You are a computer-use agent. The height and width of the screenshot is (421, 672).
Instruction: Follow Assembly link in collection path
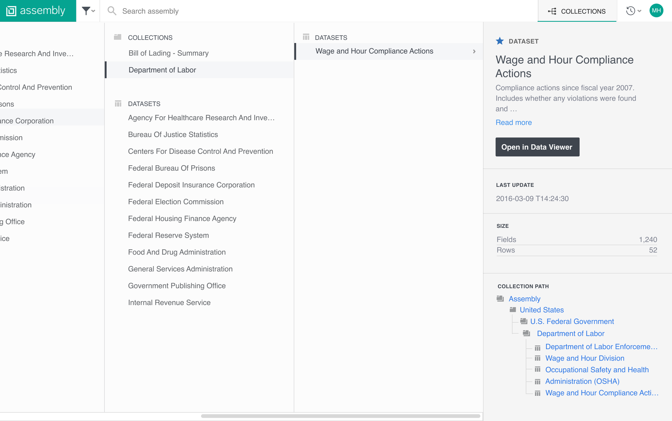524,299
